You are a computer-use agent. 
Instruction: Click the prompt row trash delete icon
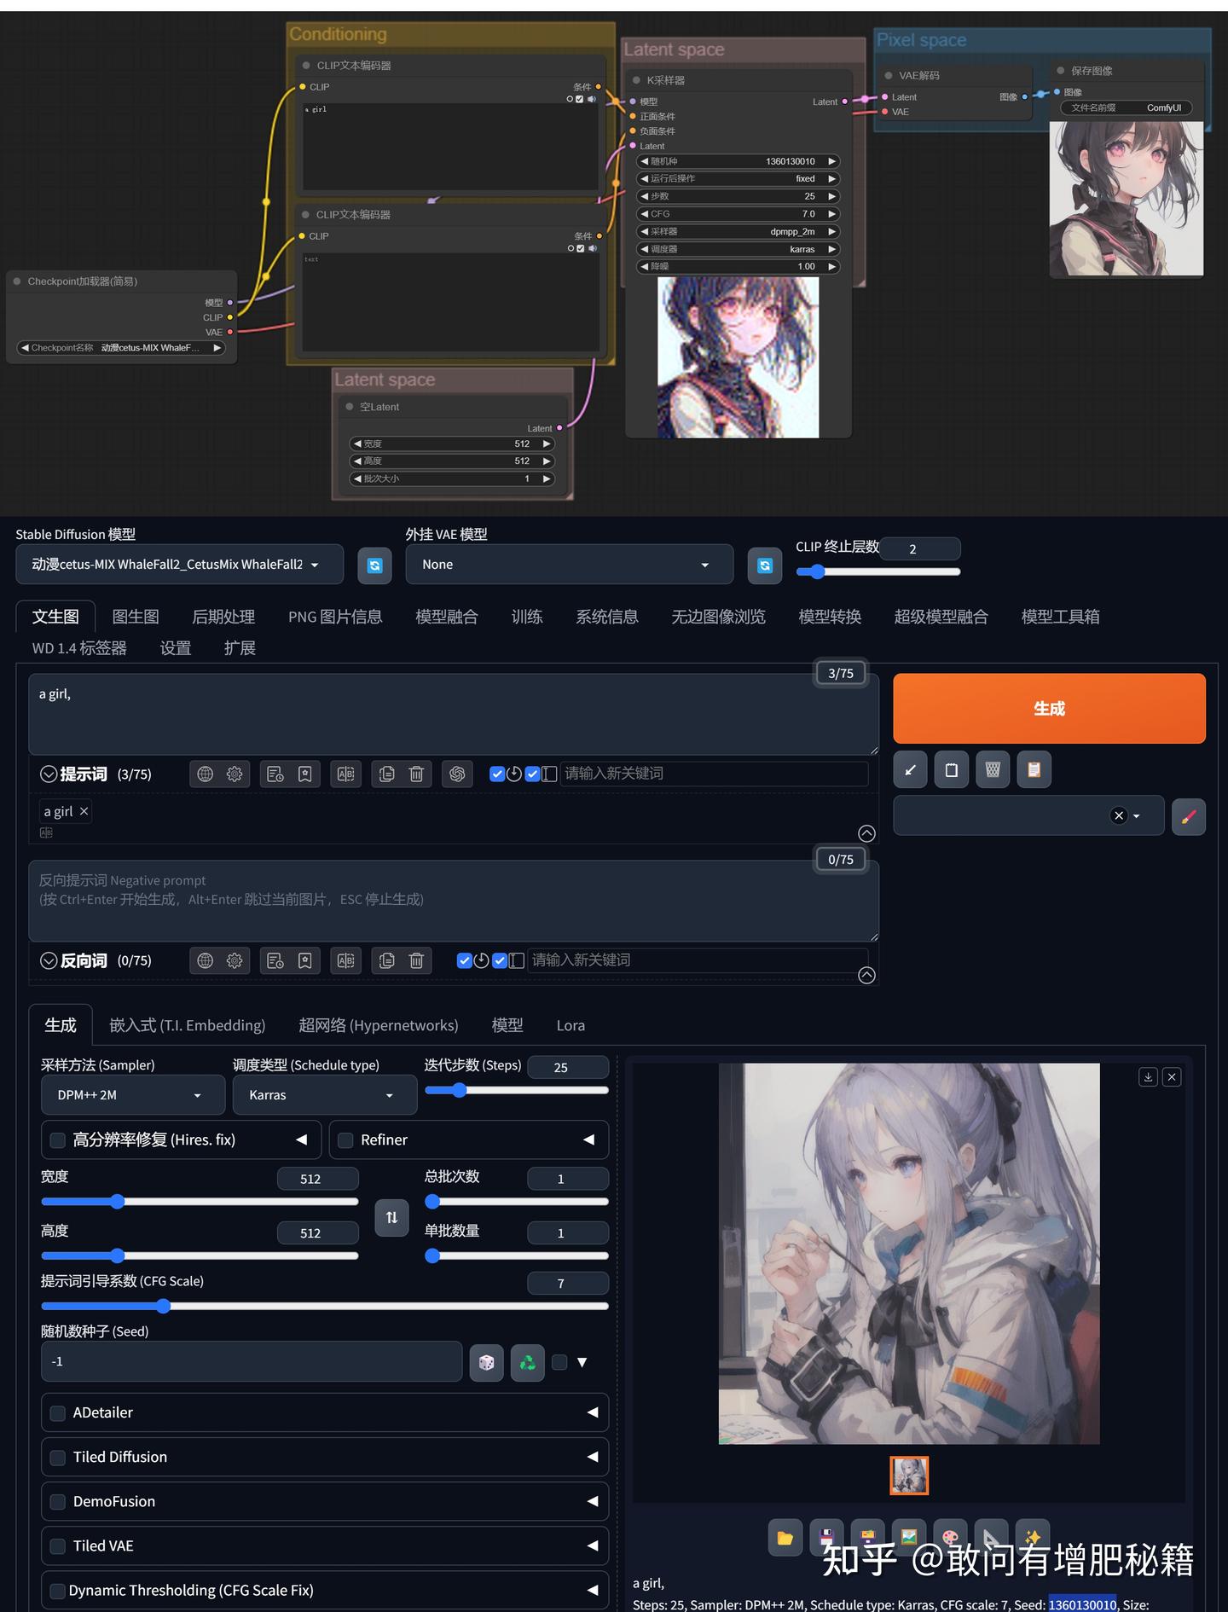click(x=416, y=774)
